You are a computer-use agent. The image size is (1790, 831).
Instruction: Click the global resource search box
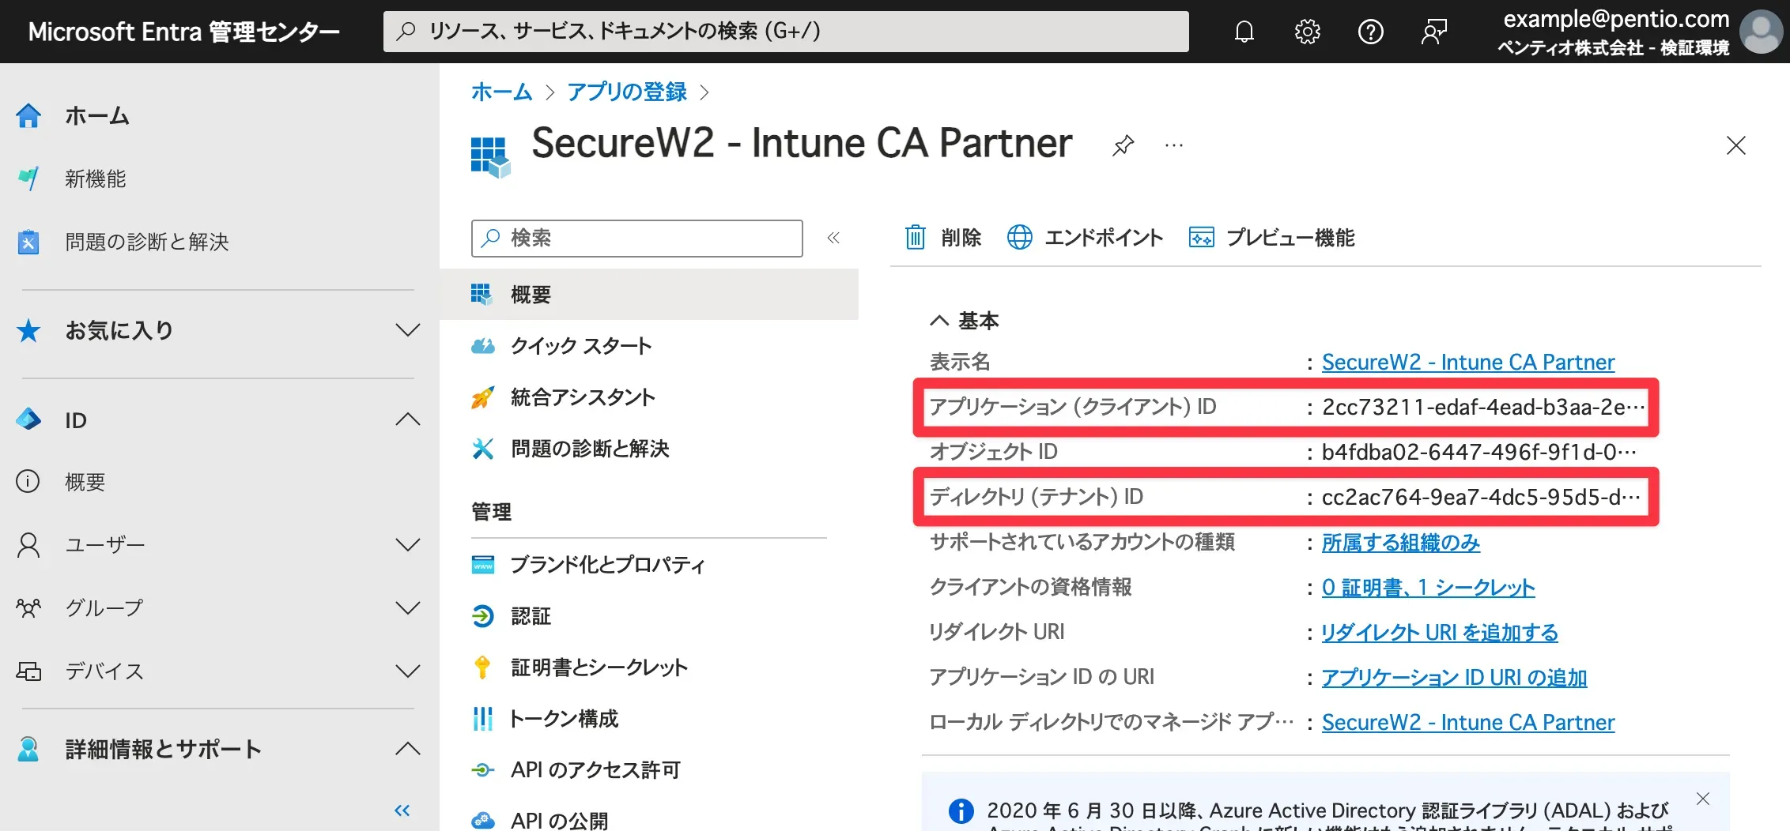pos(786,32)
